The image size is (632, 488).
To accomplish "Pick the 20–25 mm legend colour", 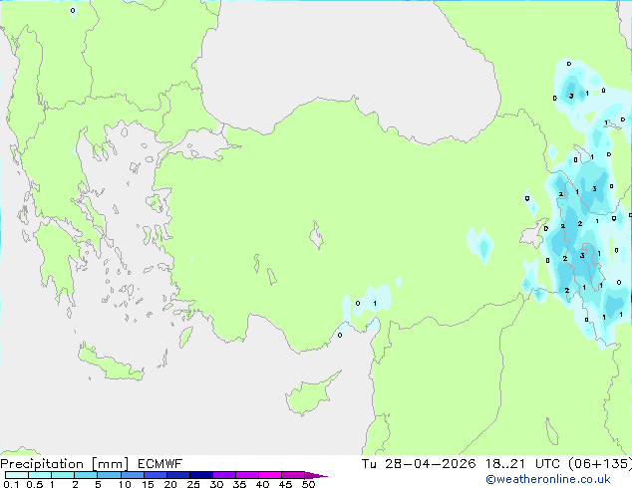I will click(x=177, y=475).
